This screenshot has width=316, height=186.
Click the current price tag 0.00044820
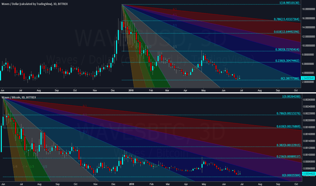309,174
